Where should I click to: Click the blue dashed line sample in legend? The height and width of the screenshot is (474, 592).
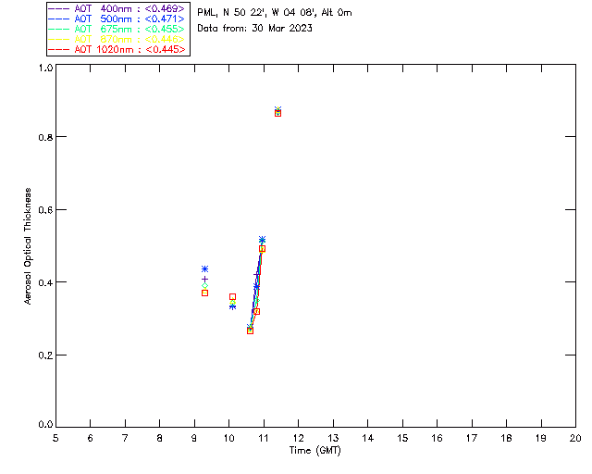59,19
